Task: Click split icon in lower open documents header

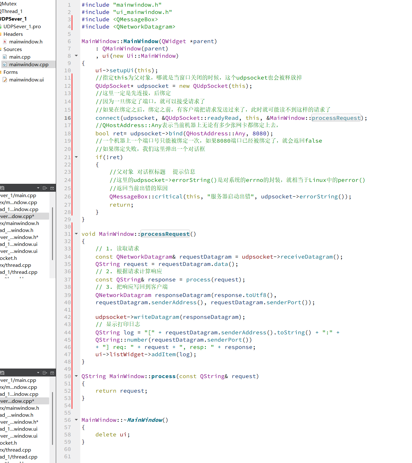Action: (45, 373)
